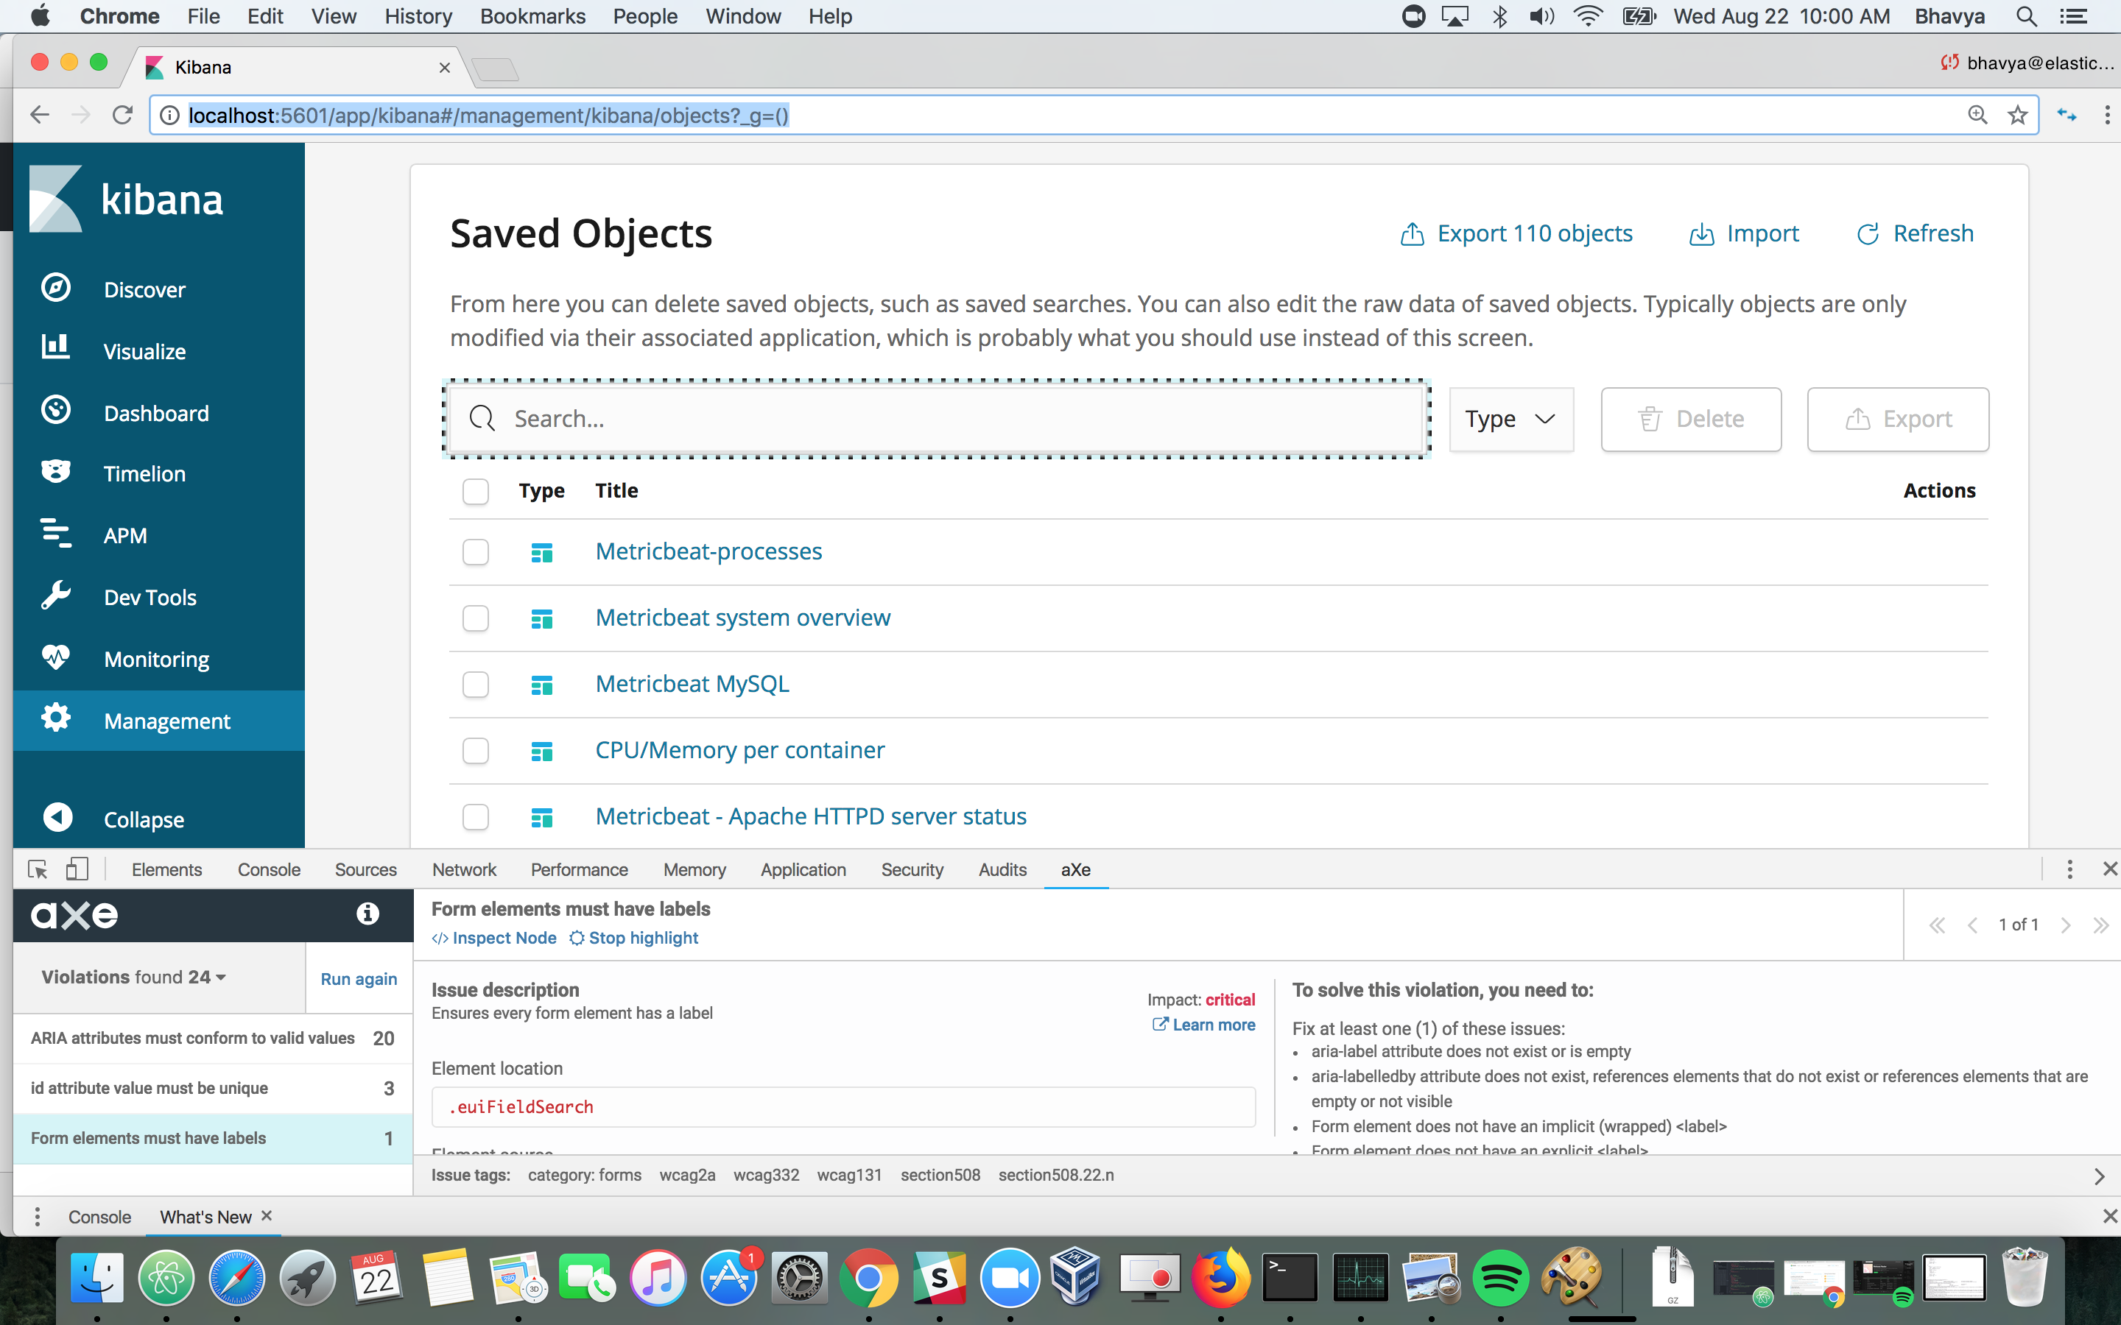Open Monitoring via its heartbeat icon
The width and height of the screenshot is (2121, 1325).
[x=55, y=655]
